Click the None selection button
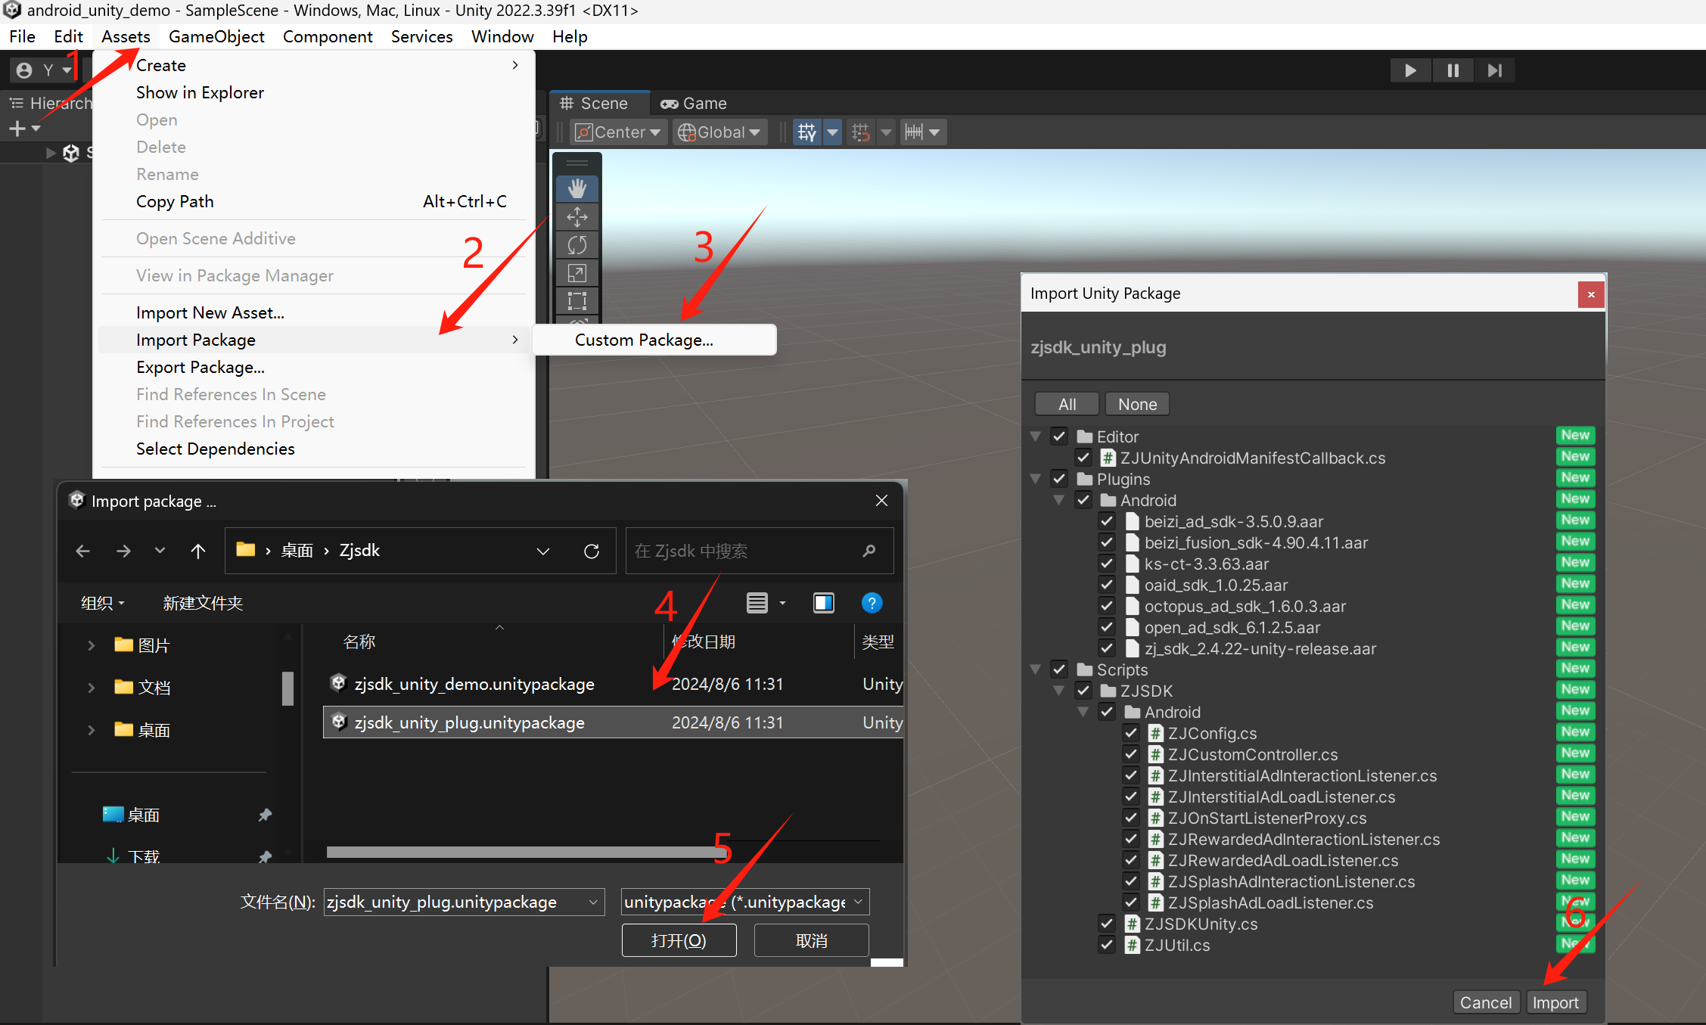 (x=1137, y=404)
